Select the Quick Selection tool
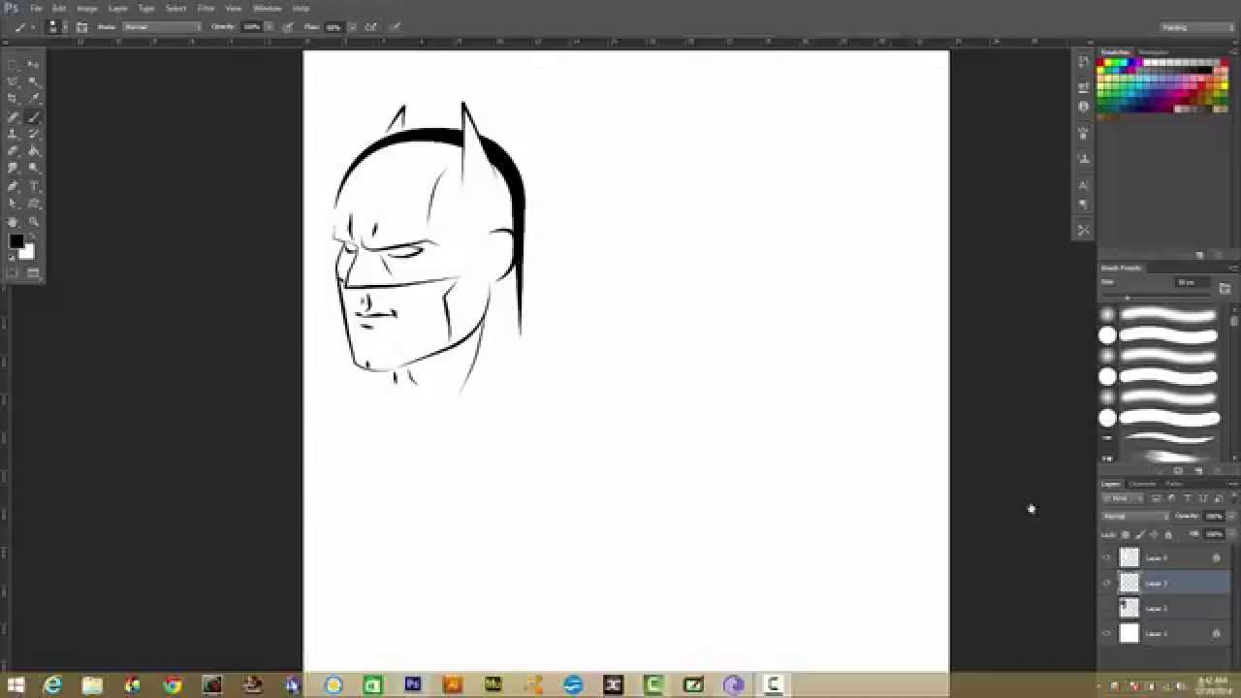Screen dimensions: 1241x698 34,81
